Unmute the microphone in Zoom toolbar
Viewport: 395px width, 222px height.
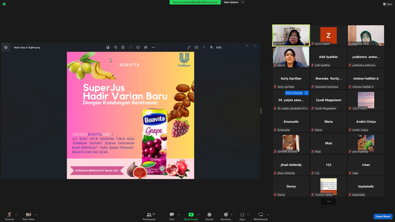[x=9, y=216]
